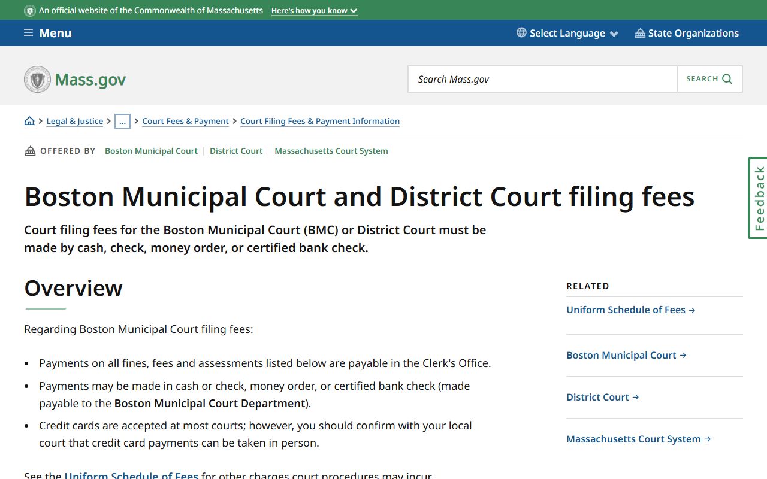Open Boston Municipal Court offered-by link

(x=151, y=151)
